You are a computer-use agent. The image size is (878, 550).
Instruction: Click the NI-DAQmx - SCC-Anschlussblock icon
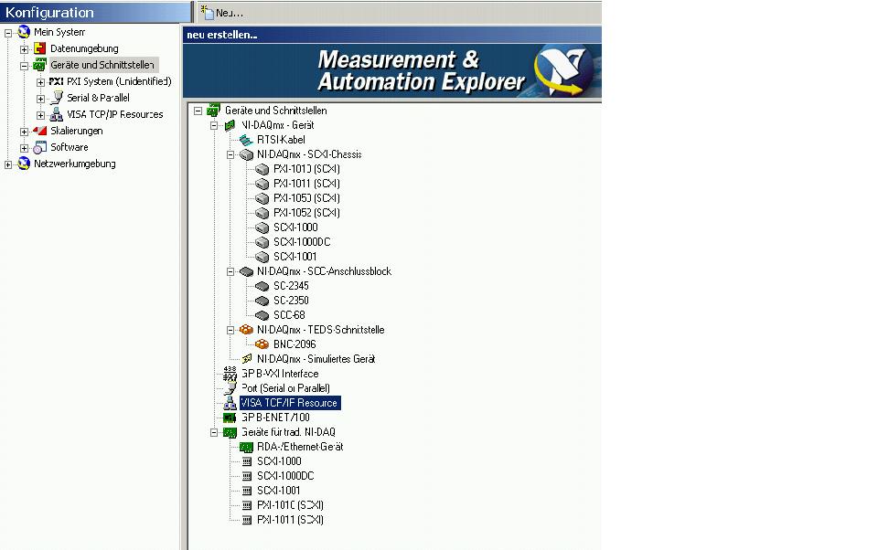point(246,271)
